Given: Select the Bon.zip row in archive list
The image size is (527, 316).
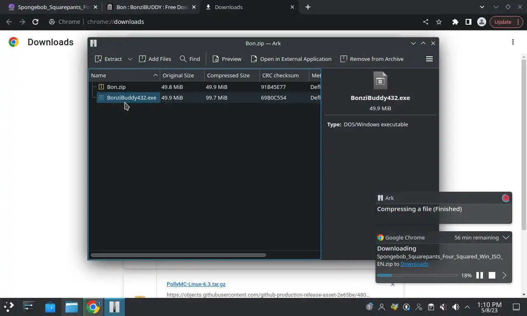Looking at the screenshot, I should (x=205, y=87).
